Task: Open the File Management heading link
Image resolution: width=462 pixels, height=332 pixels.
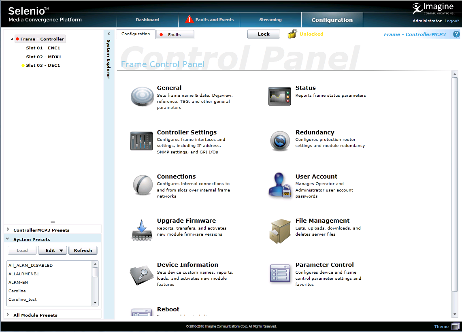Action: point(322,221)
